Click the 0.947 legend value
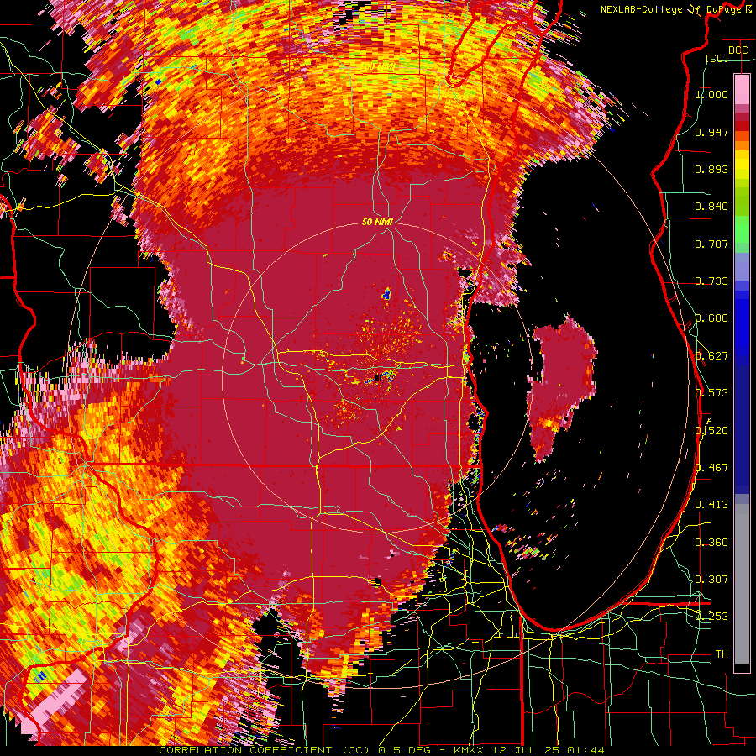The image size is (756, 756). click(711, 132)
